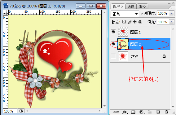Click the canvas horizontal scroll right arrow

pyautogui.click(x=99, y=111)
